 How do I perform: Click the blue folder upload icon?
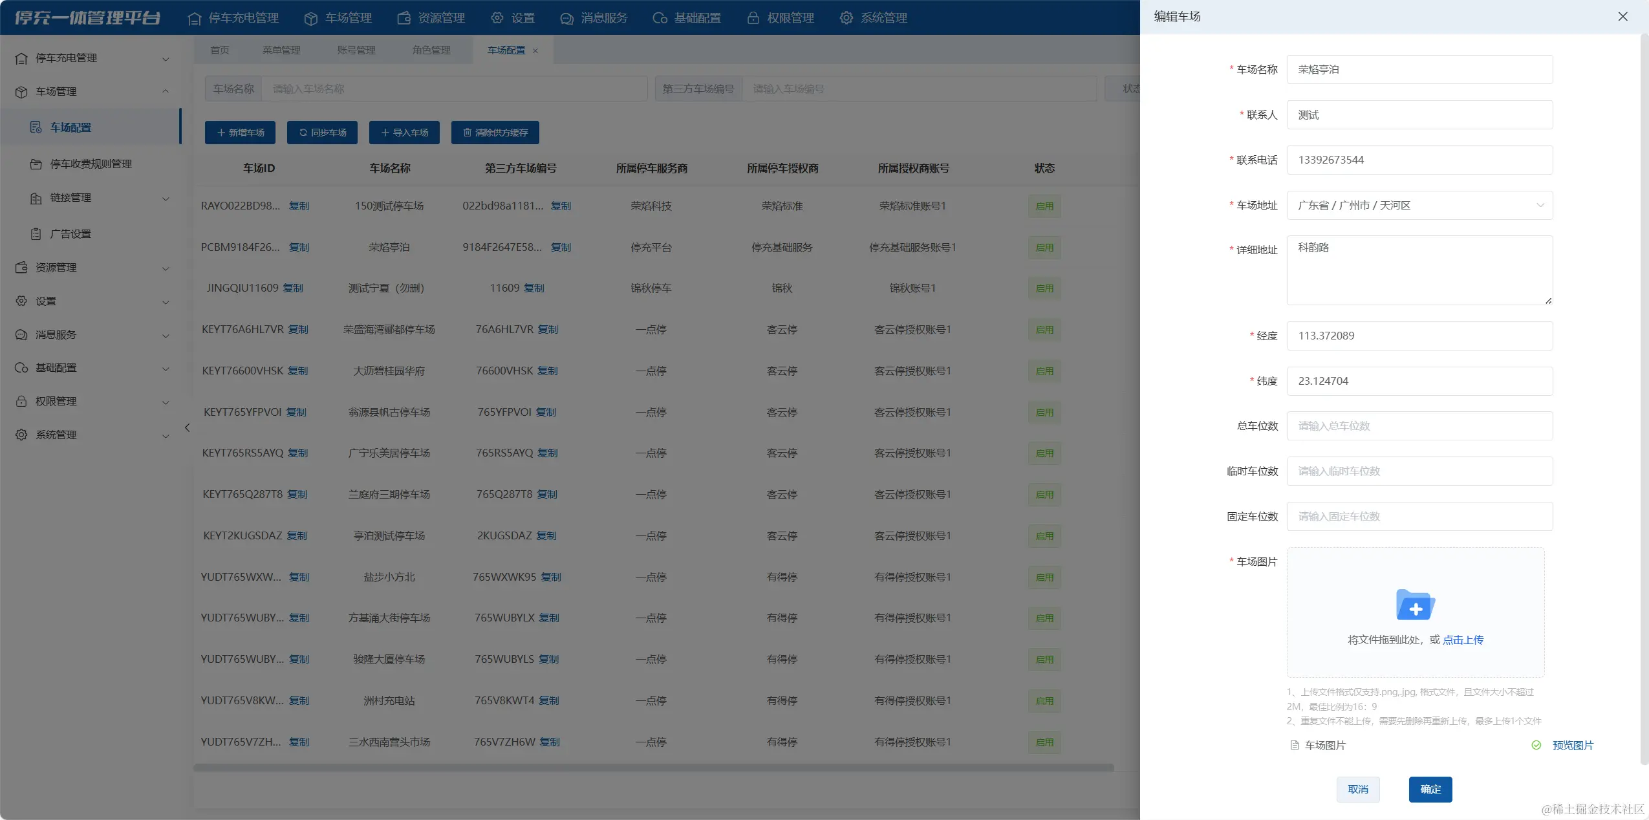click(1415, 606)
